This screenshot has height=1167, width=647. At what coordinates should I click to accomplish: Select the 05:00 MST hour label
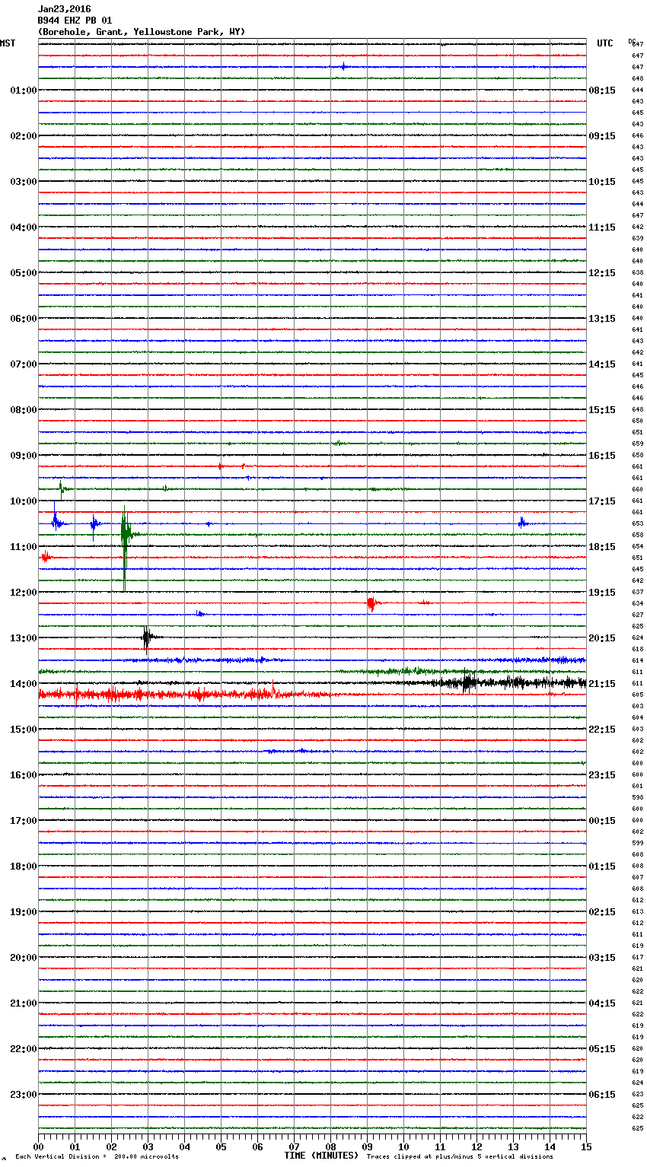[x=24, y=273]
